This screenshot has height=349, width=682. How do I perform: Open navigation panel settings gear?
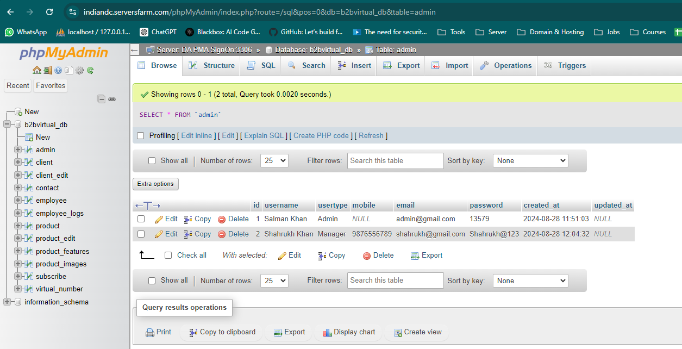click(79, 70)
